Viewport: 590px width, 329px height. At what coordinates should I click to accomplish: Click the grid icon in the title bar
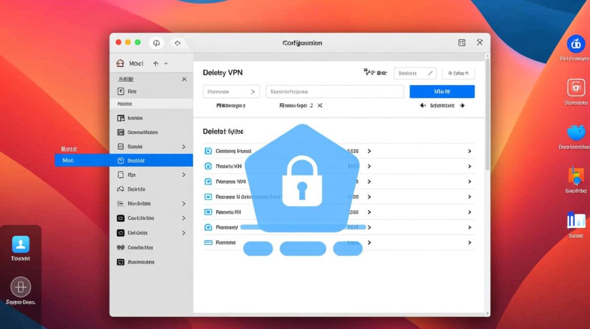coord(462,43)
